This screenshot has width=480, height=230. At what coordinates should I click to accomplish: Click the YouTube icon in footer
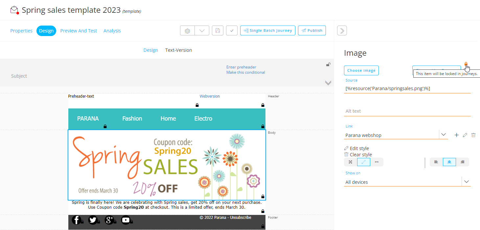(x=126, y=220)
